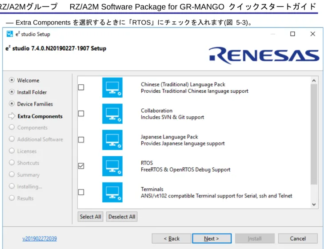
Task: Close the e² studio Setup window
Action: coord(312,34)
